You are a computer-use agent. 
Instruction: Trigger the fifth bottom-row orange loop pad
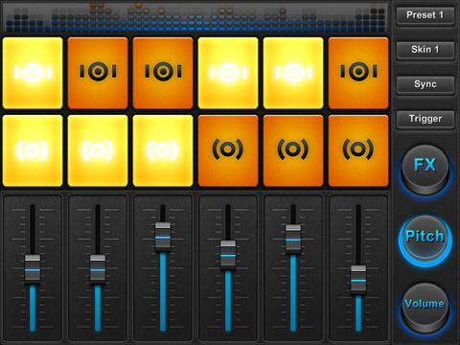point(293,150)
